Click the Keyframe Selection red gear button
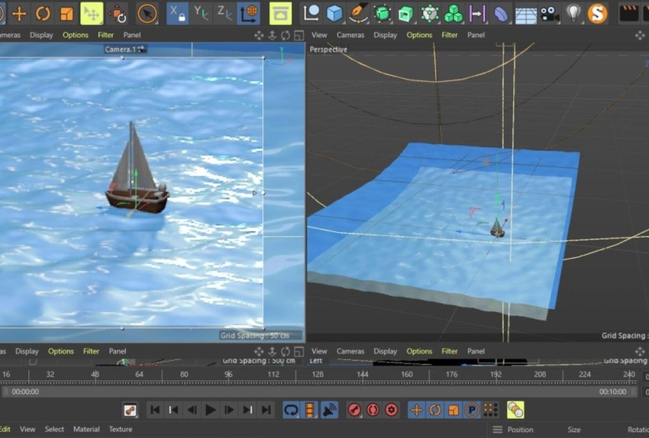The image size is (649, 438). 392,410
